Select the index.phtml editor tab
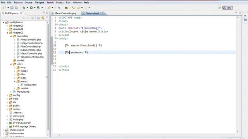This screenshot has height=139, width=248. tap(92, 13)
